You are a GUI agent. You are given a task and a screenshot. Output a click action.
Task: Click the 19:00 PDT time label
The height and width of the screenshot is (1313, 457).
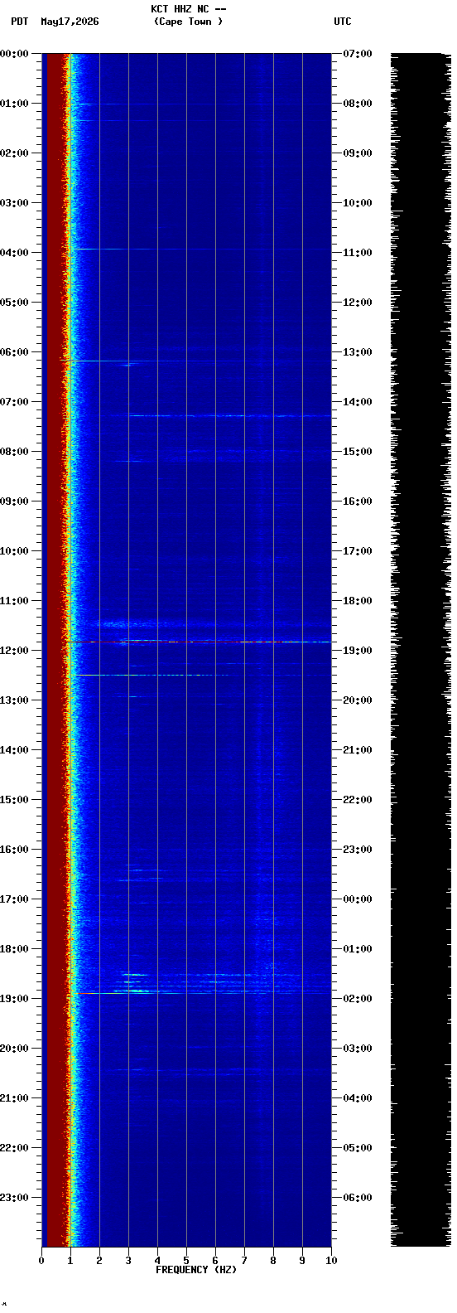(15, 999)
